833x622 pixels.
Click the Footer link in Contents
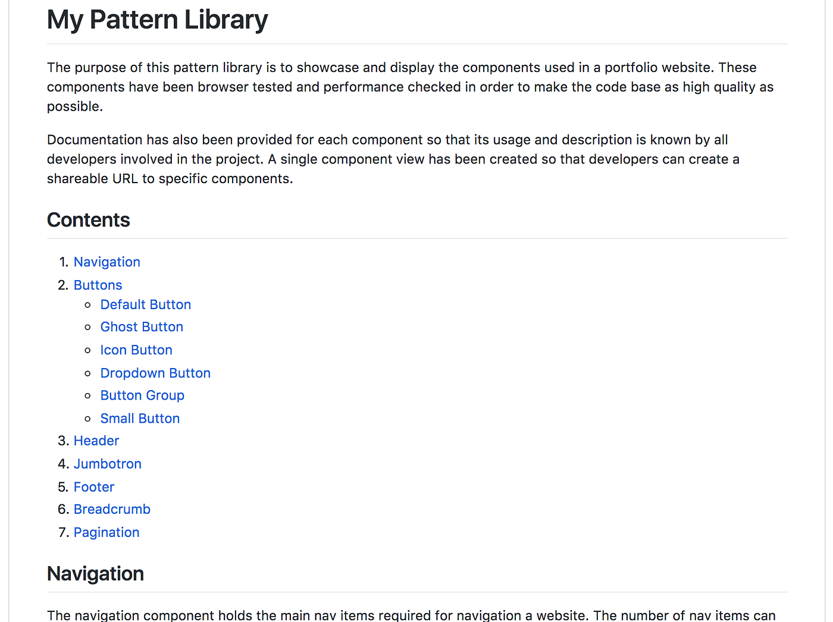click(93, 486)
